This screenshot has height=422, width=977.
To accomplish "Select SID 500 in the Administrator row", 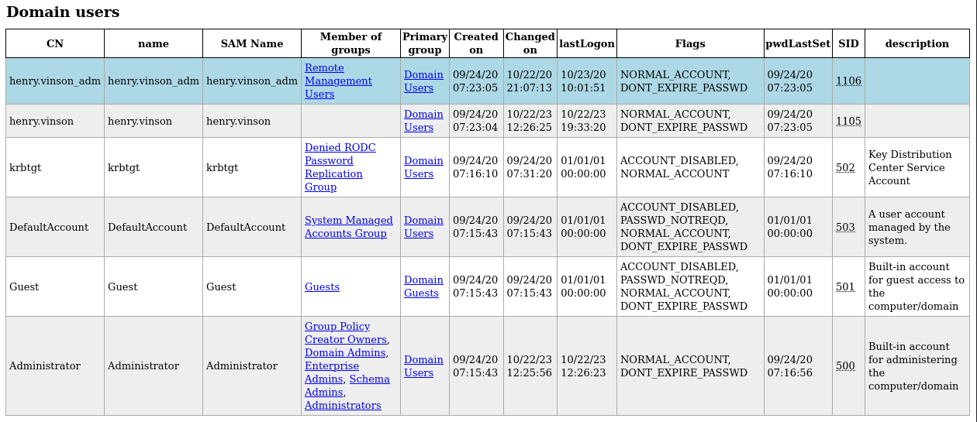I will [x=845, y=366].
